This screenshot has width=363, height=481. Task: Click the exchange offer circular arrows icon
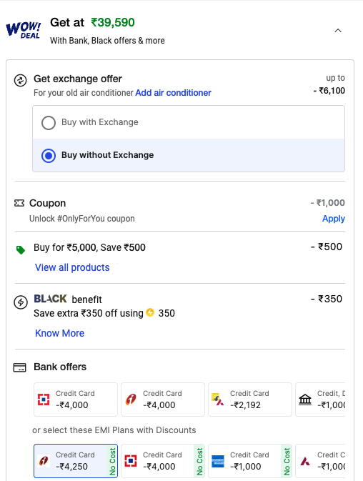click(21, 81)
